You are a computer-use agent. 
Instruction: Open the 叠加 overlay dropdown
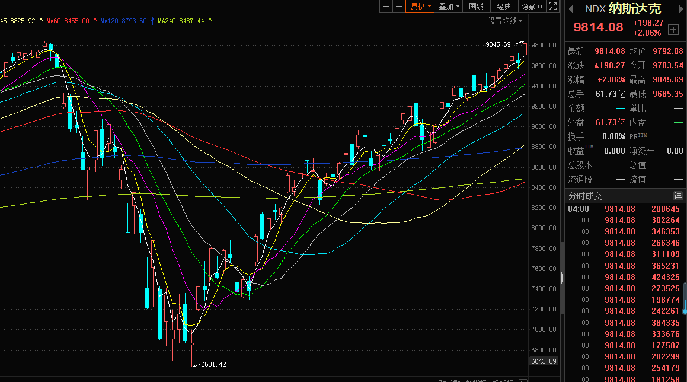449,7
